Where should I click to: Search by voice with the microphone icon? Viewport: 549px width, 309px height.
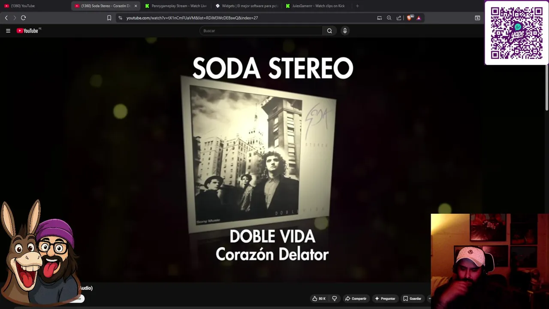345,30
